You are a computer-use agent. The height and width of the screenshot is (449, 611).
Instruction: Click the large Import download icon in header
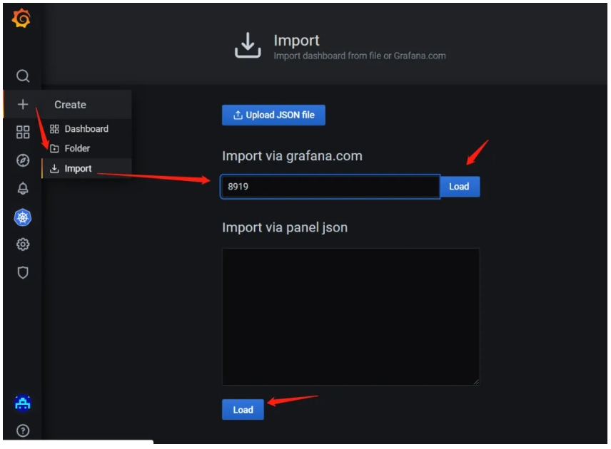[248, 46]
